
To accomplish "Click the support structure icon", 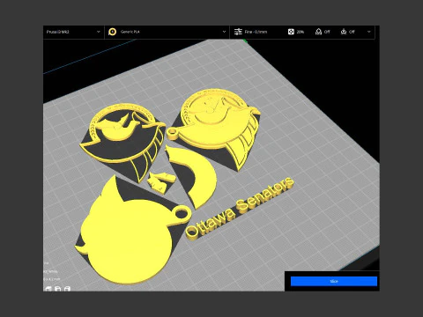I will [x=318, y=32].
